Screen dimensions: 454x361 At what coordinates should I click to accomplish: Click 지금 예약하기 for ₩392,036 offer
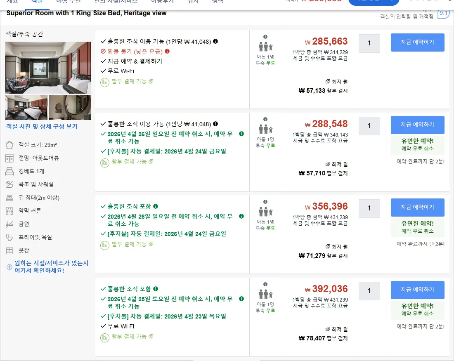pos(417,290)
